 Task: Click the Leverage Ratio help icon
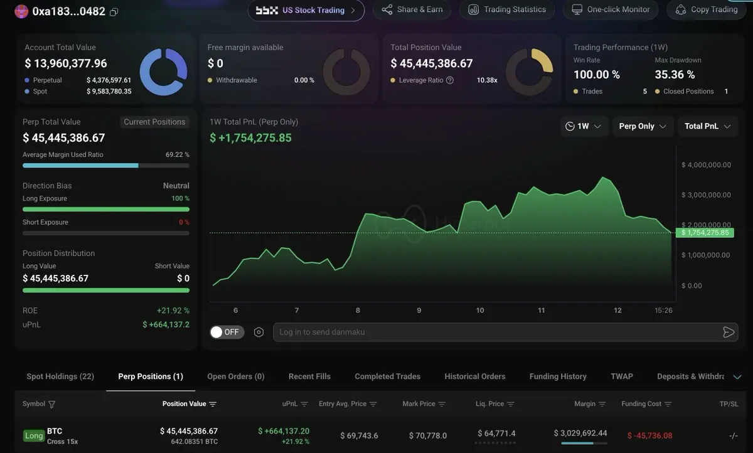coord(450,80)
